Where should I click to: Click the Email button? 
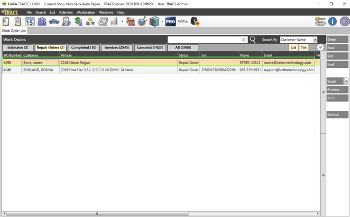click(x=335, y=82)
